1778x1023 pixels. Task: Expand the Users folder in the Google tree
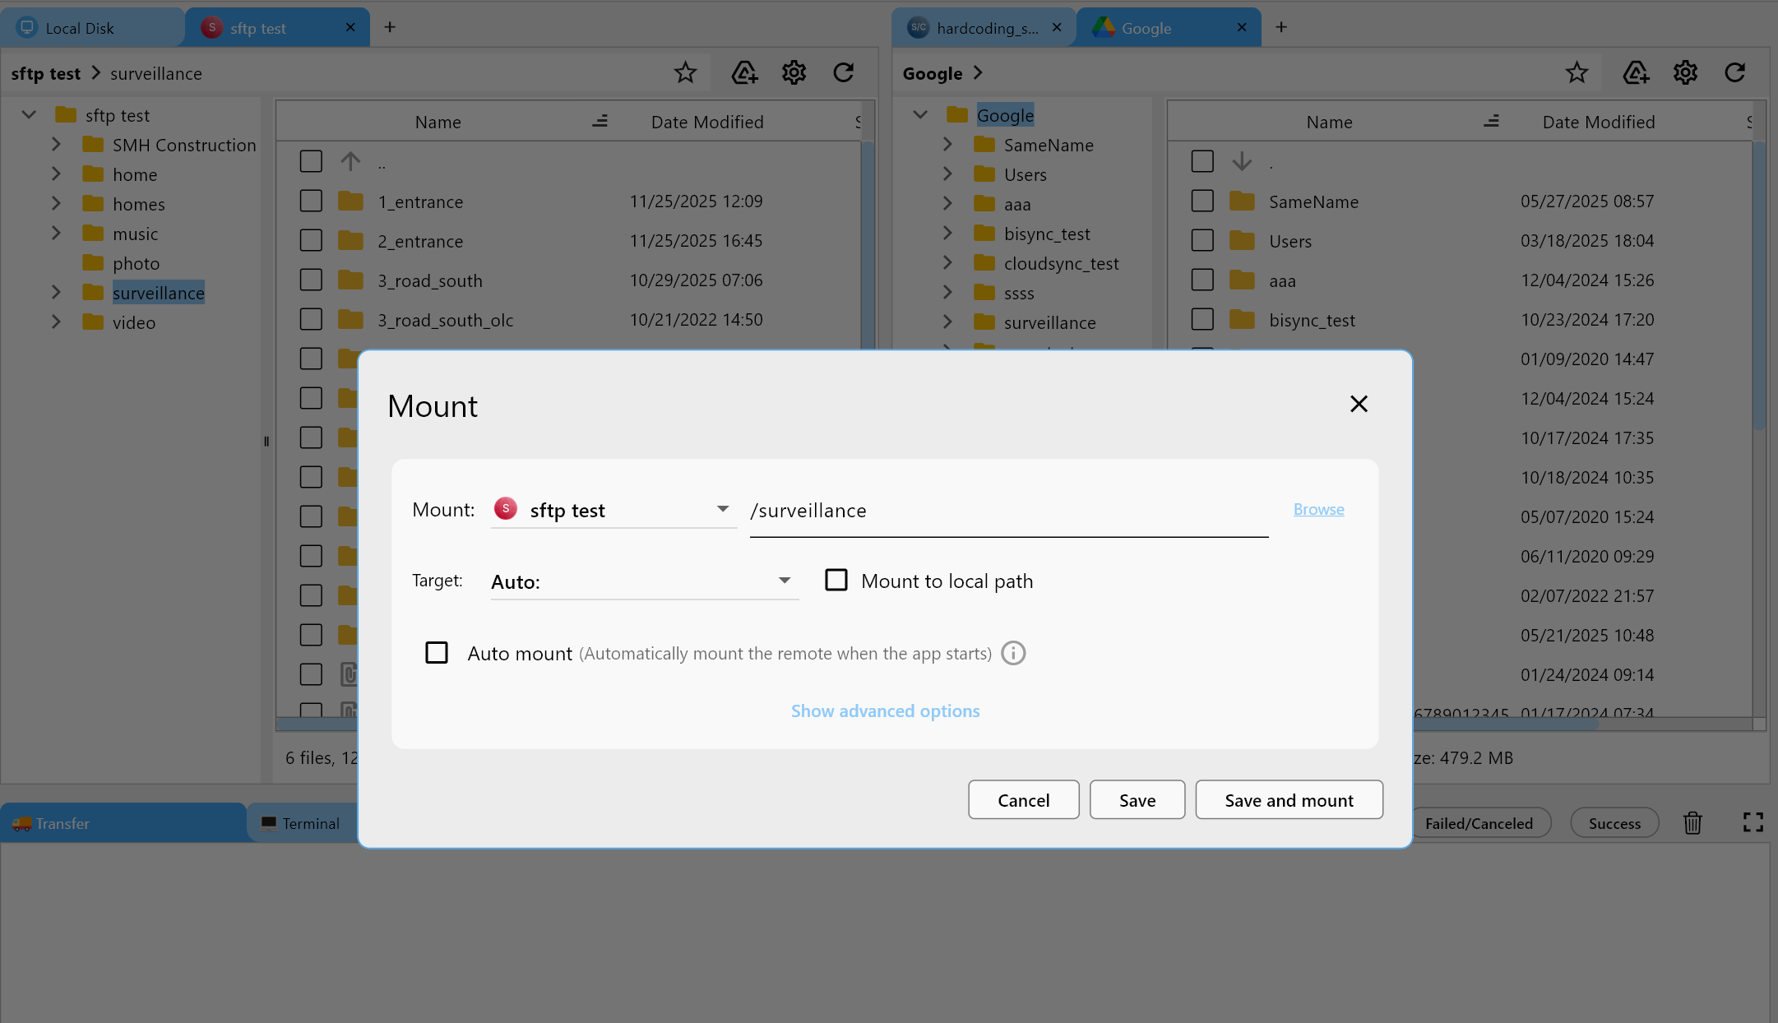tap(948, 174)
